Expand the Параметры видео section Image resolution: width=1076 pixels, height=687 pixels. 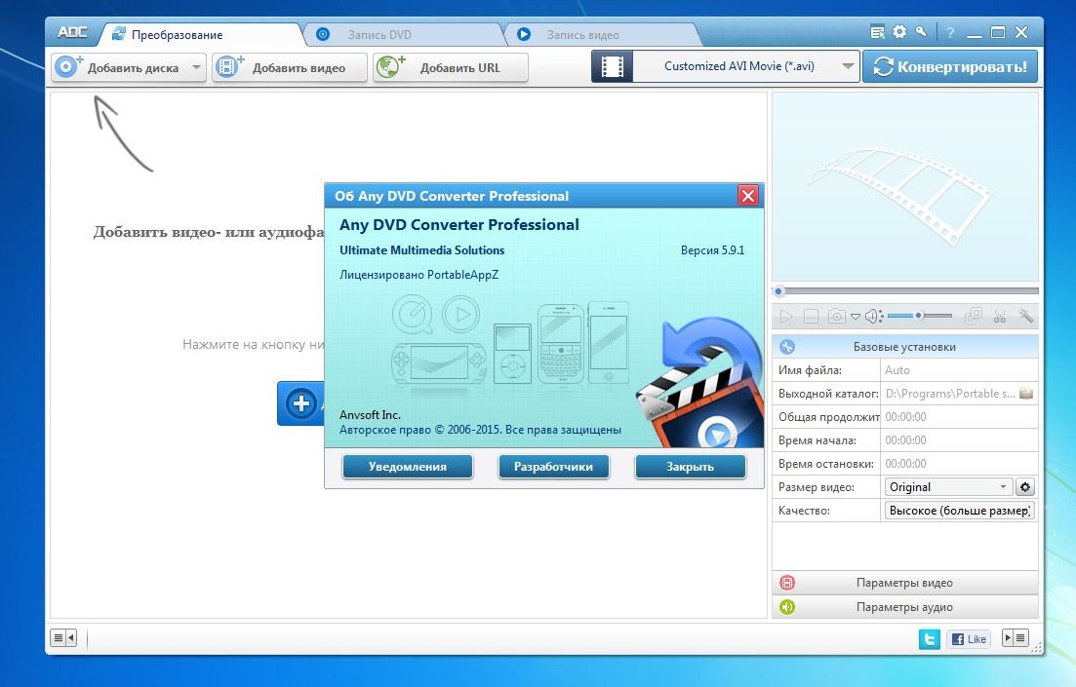click(x=904, y=583)
